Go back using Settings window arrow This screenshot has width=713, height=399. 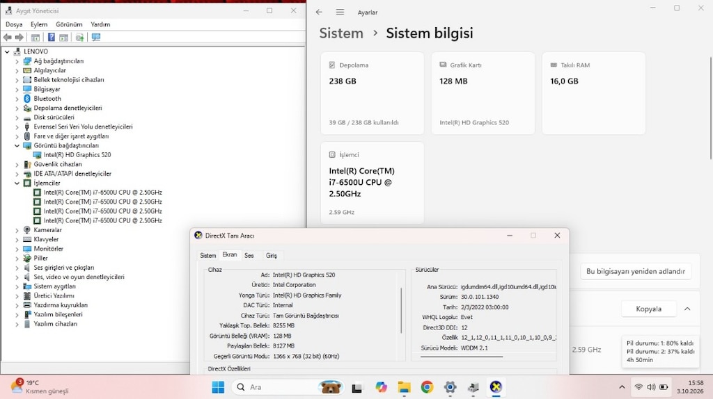click(319, 13)
